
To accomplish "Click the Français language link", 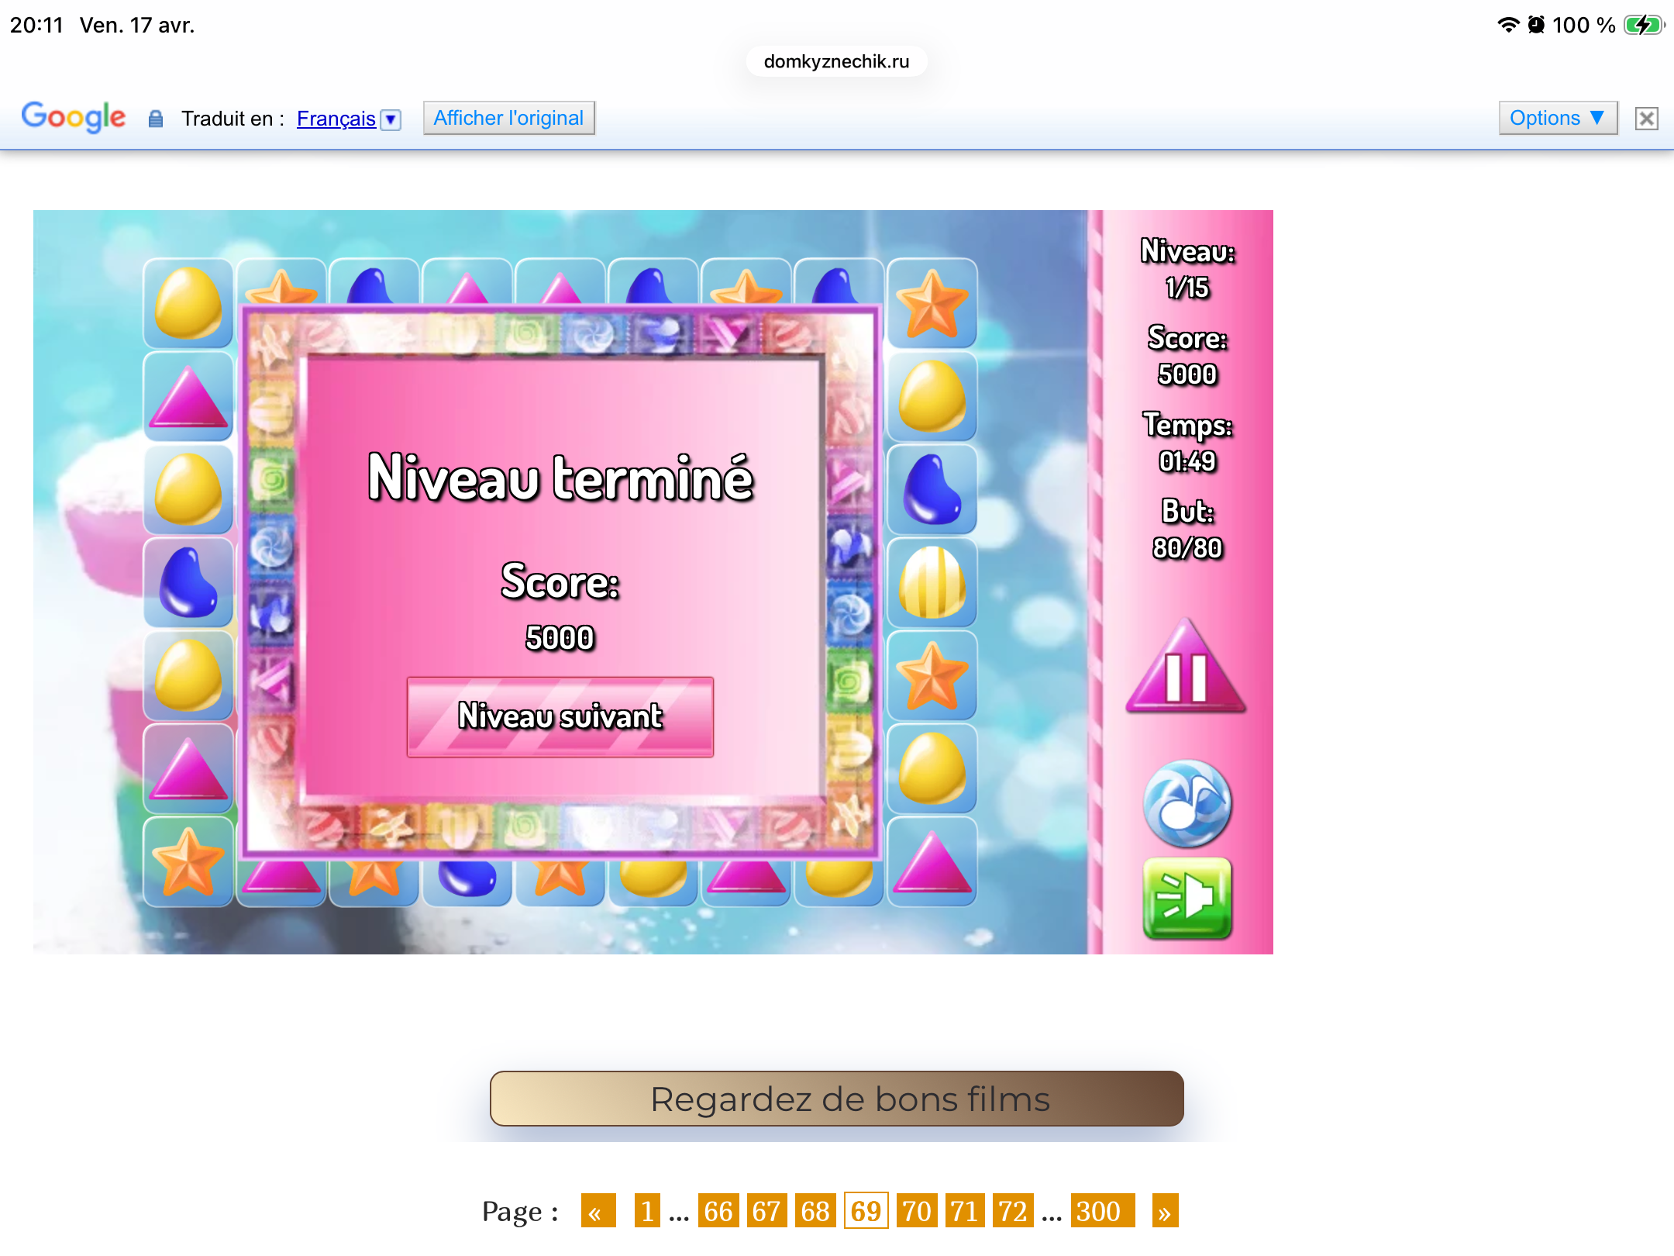I will click(x=336, y=119).
